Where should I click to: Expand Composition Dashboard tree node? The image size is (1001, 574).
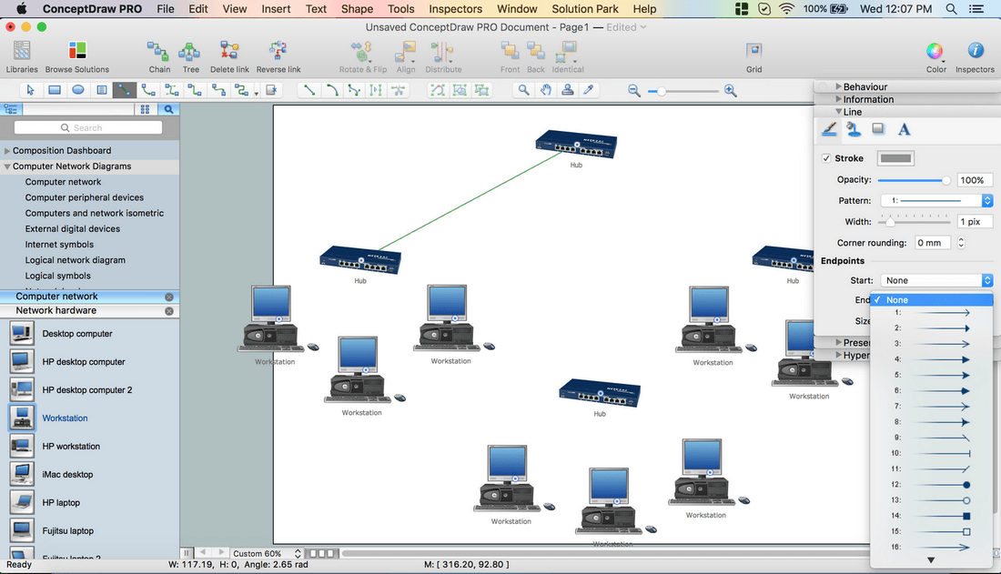coord(7,151)
